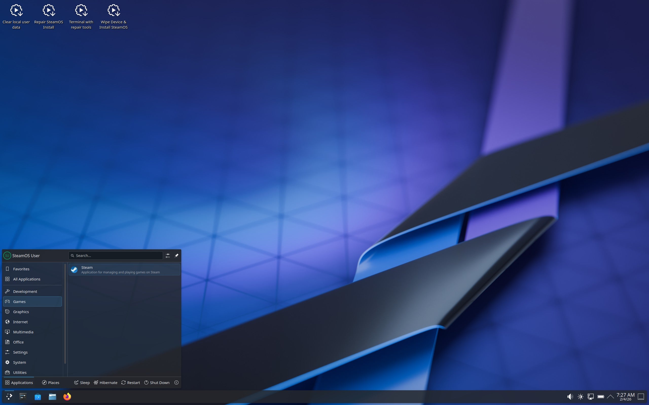Viewport: 649px width, 405px height.
Task: Open the Repair SteamOS Install shortcut
Action: 48,10
